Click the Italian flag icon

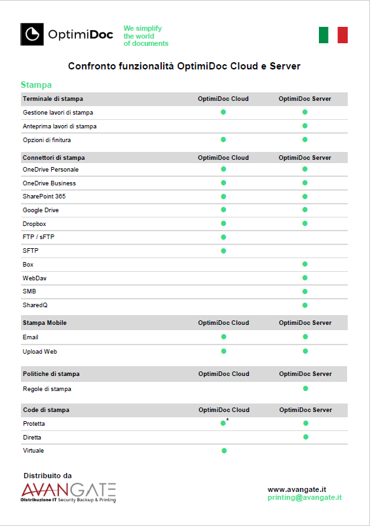point(333,35)
